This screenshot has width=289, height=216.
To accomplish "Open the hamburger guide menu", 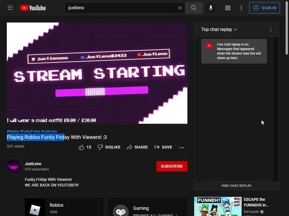I will (10, 8).
